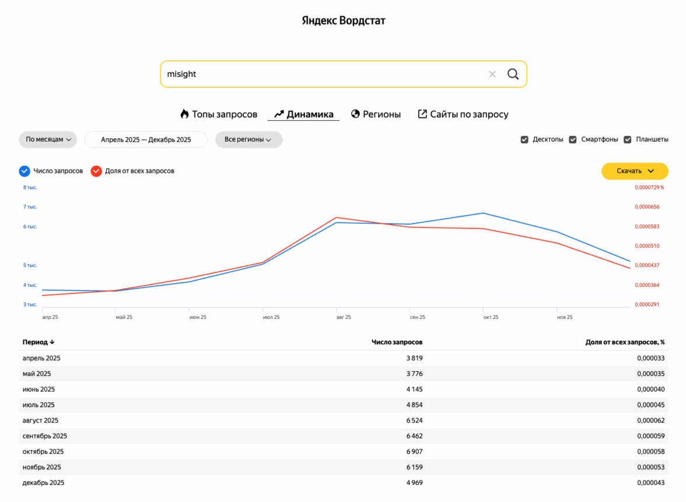This screenshot has height=502, width=686.
Task: Uncheck the Десктопы checkbox
Action: 524,140
